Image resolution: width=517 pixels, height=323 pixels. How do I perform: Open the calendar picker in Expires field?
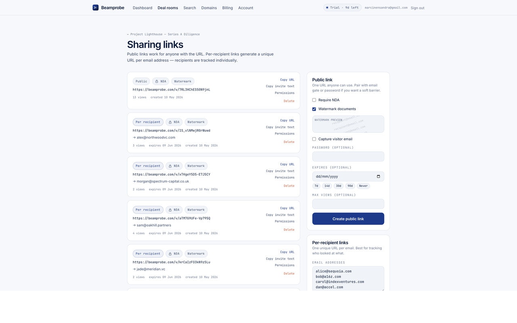(x=378, y=176)
